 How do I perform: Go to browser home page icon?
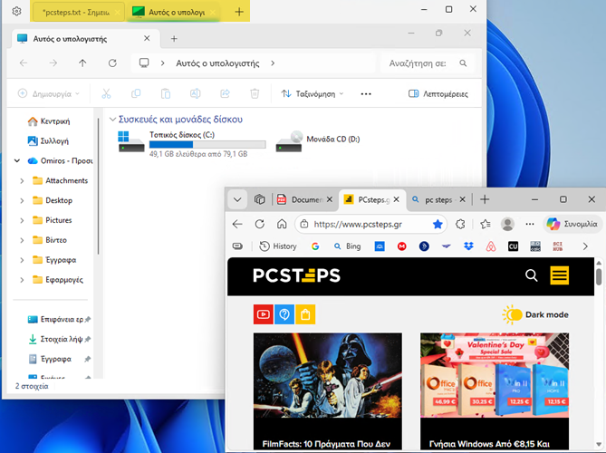pos(282,224)
